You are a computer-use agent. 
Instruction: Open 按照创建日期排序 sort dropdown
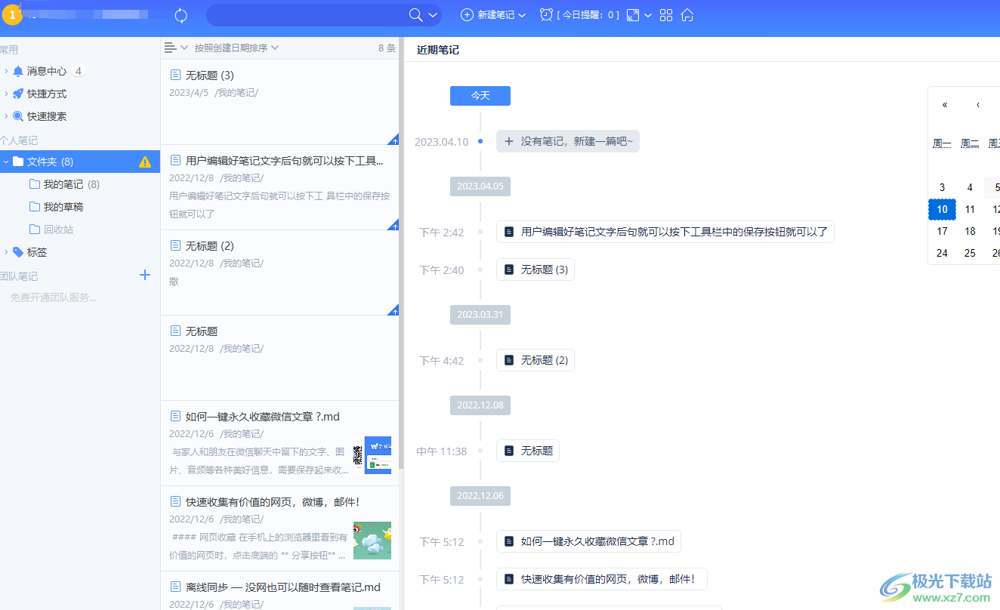236,48
